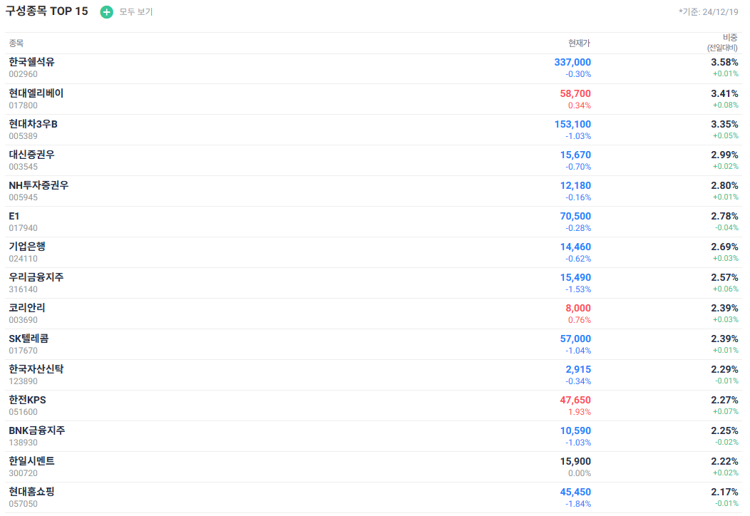Click price 337,000 for 한국쉘석유
The image size is (750, 516).
(572, 62)
